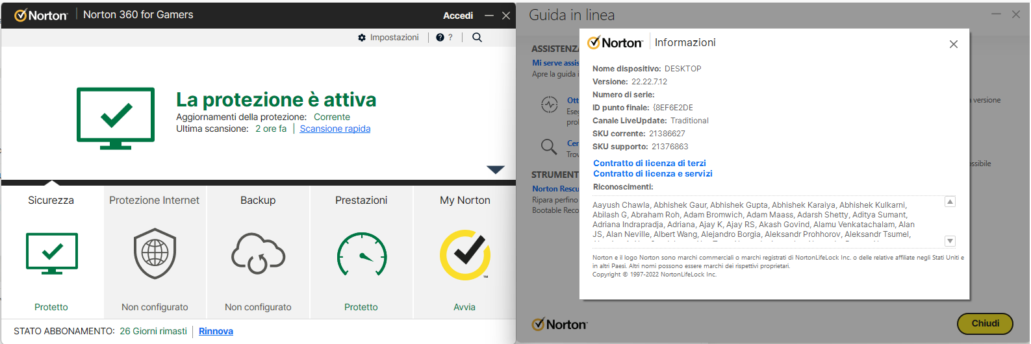Viewport: 1031px width, 344px height.
Task: Click Protetto status under Prestazioni
Action: [361, 307]
